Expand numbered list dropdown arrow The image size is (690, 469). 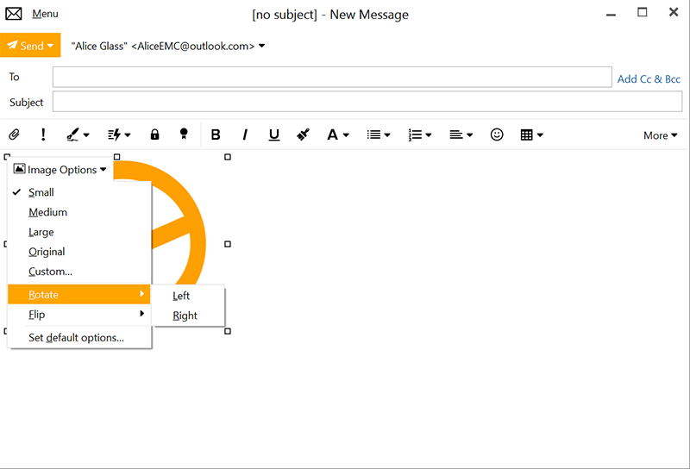[429, 135]
